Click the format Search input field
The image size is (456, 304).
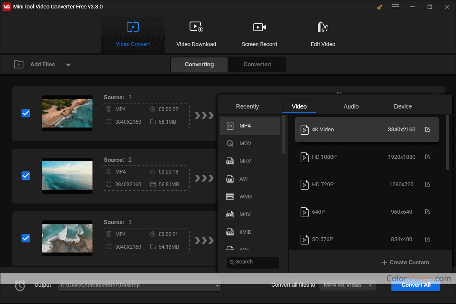coord(253,262)
